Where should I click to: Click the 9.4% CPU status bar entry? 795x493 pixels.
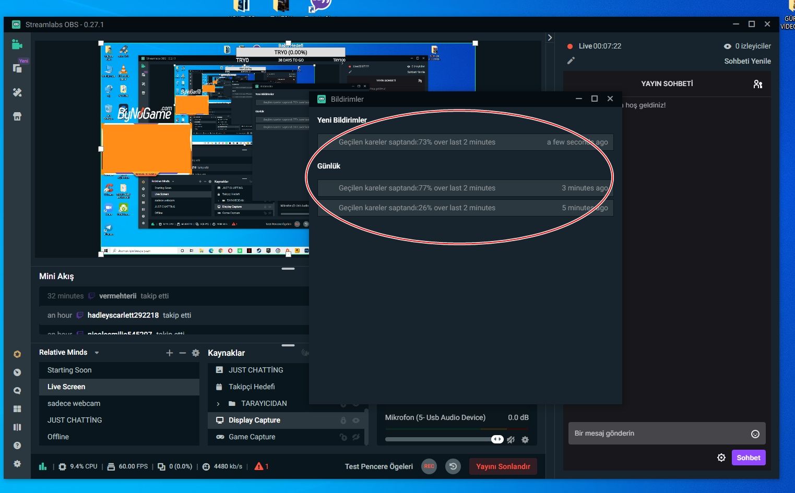78,466
